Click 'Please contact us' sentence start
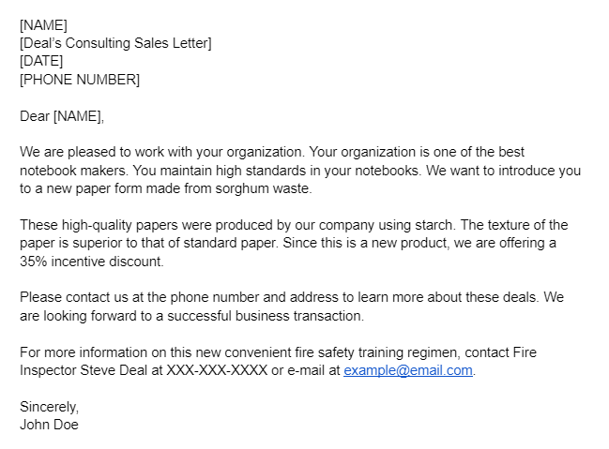The image size is (609, 449). point(74,297)
